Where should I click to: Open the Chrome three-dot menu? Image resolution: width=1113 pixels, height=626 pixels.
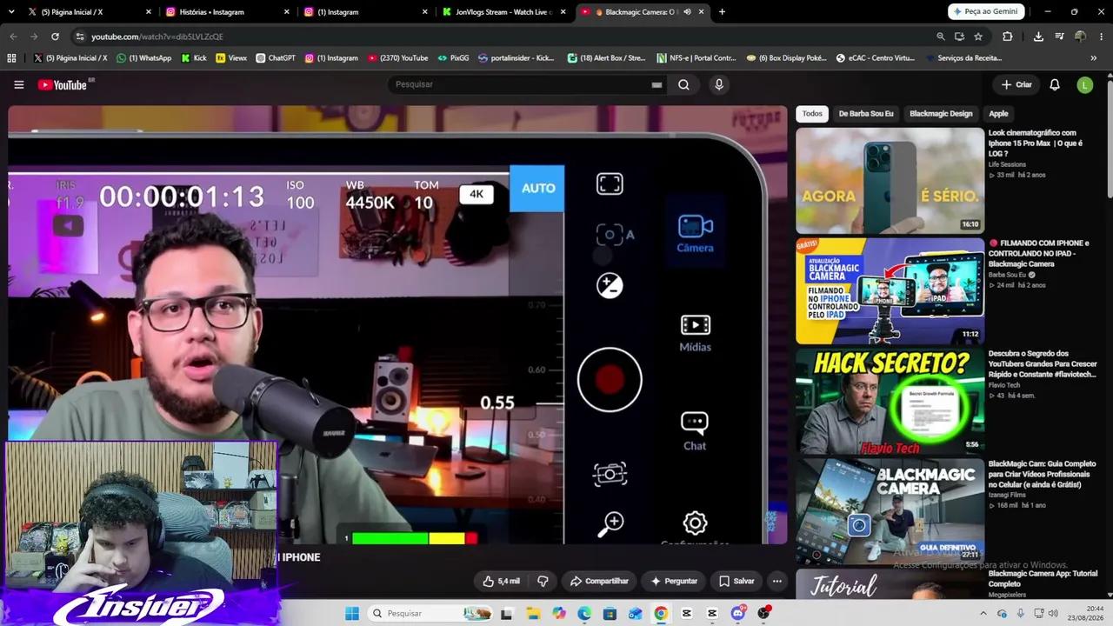(1101, 37)
